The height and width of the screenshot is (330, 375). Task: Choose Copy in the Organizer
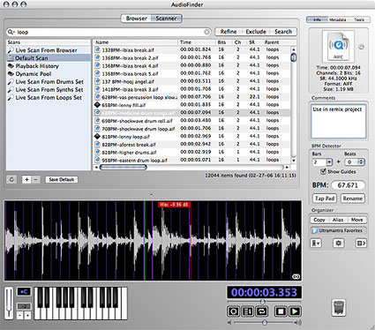(319, 220)
